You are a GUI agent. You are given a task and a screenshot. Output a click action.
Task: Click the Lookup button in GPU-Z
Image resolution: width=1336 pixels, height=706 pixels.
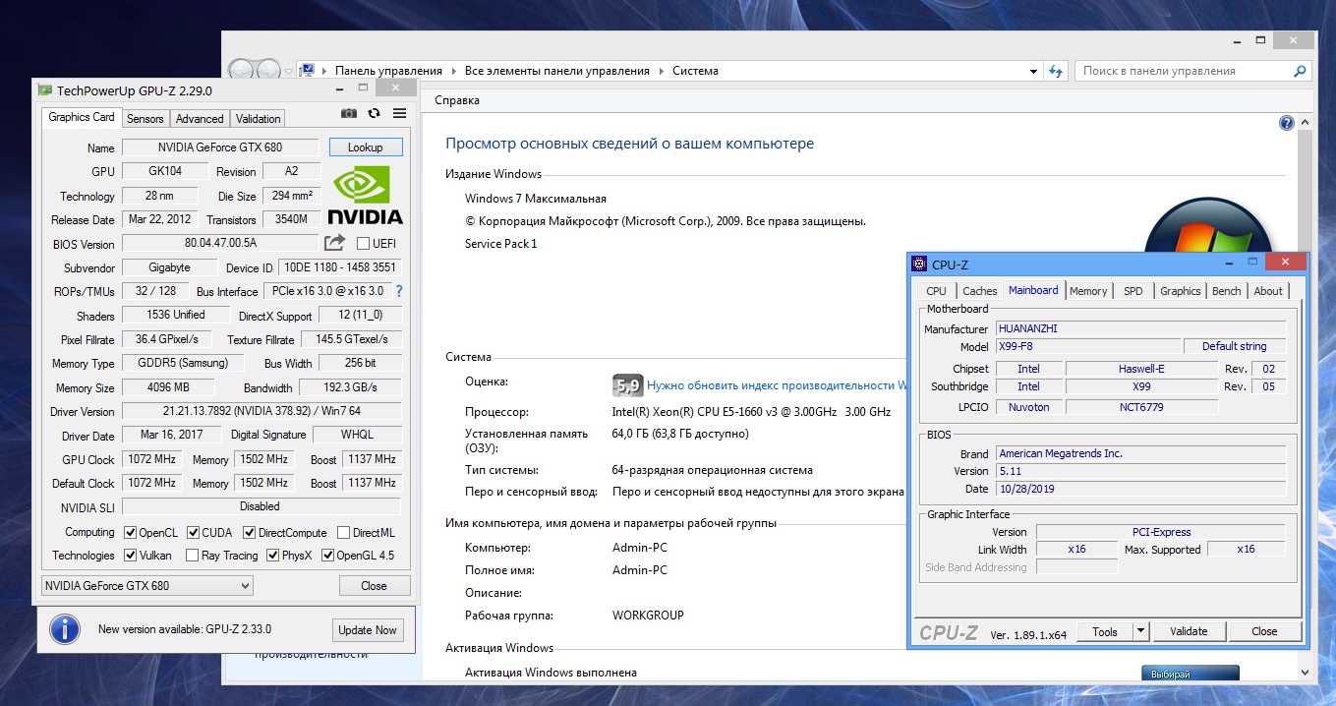pos(365,147)
